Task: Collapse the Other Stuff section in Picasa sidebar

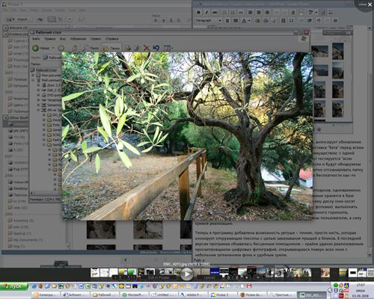Action: [x=6, y=117]
